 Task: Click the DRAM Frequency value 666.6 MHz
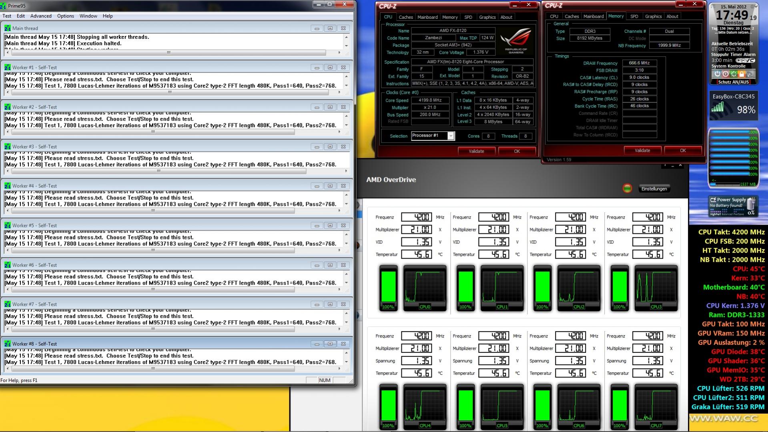tap(639, 63)
